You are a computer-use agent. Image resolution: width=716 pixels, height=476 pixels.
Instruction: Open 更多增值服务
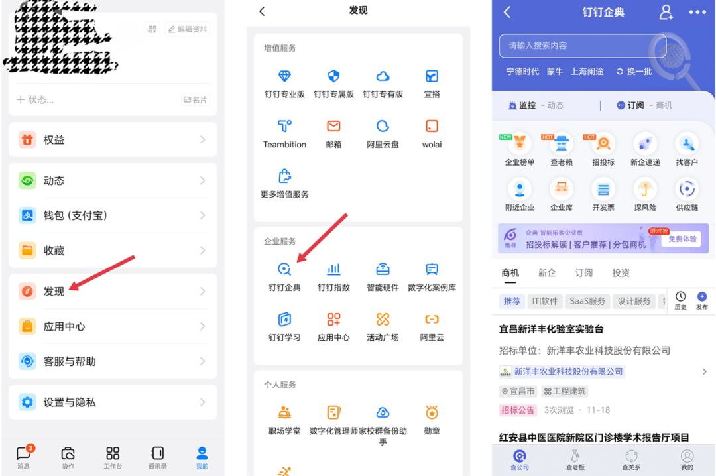click(284, 184)
